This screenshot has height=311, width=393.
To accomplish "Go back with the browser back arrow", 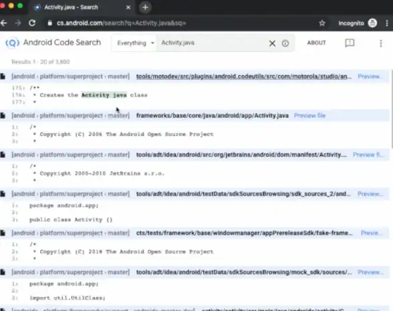I will pos(4,23).
